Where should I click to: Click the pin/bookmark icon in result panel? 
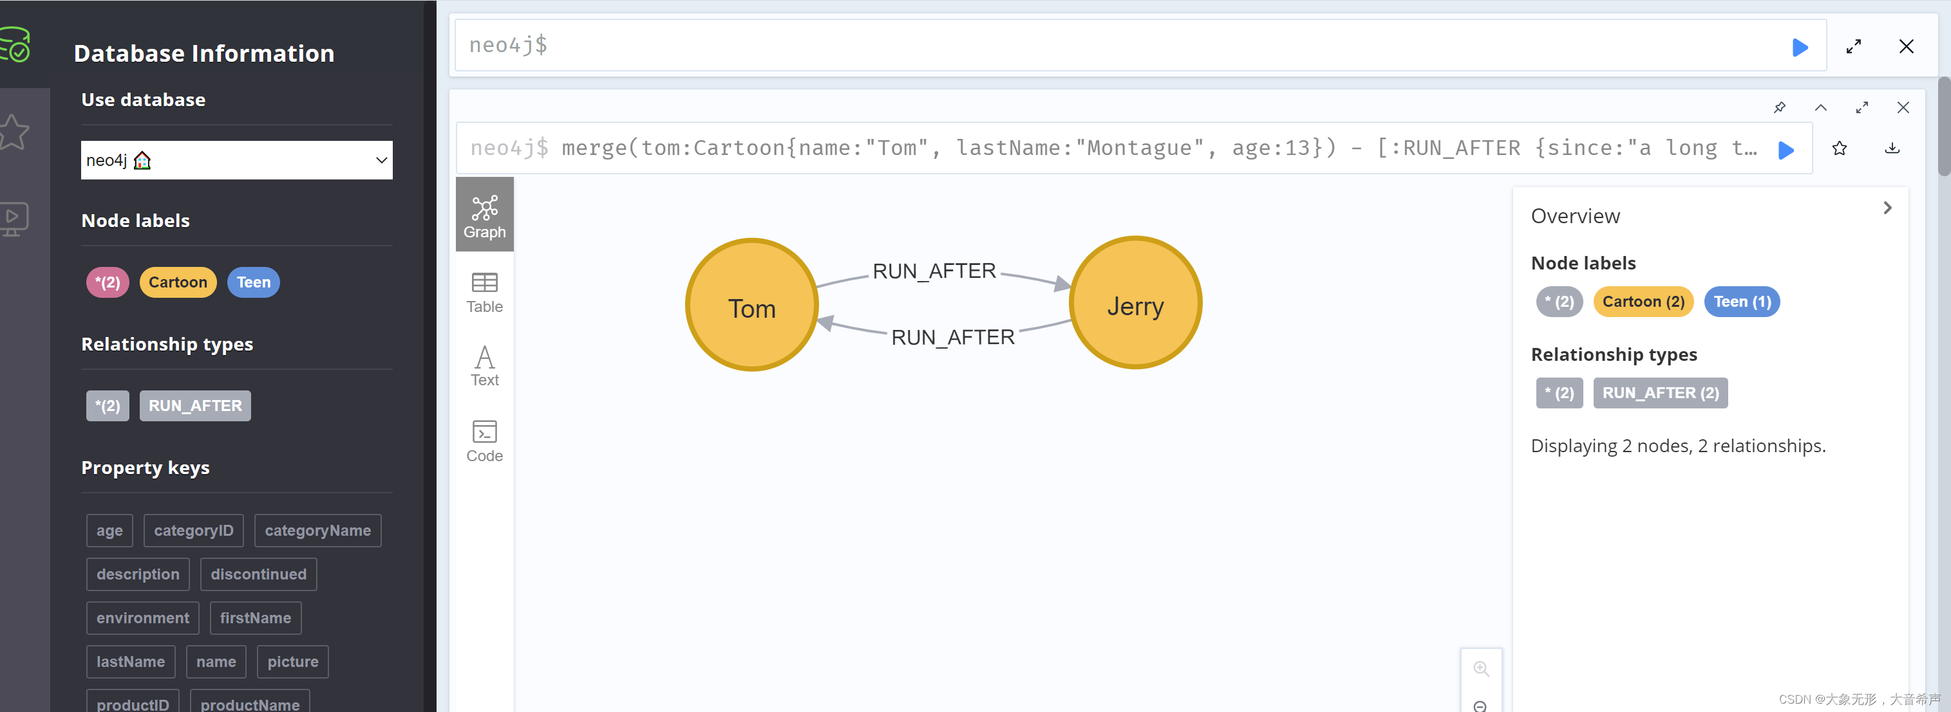point(1779,107)
